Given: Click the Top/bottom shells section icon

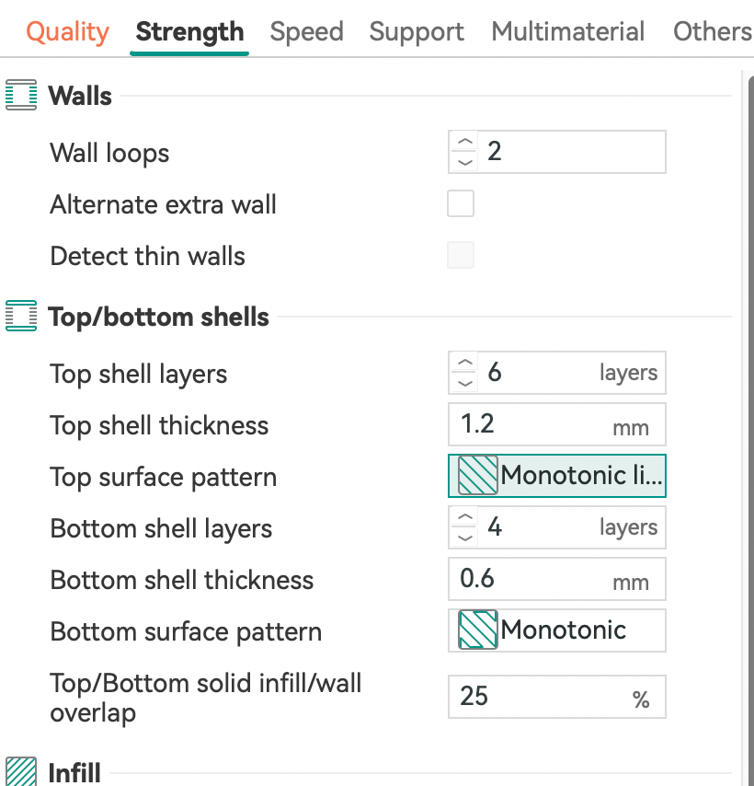Looking at the screenshot, I should coord(21,317).
